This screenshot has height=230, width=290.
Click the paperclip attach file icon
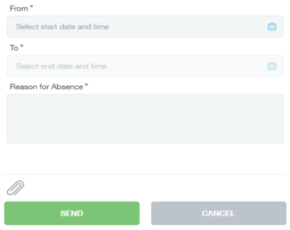(15, 187)
